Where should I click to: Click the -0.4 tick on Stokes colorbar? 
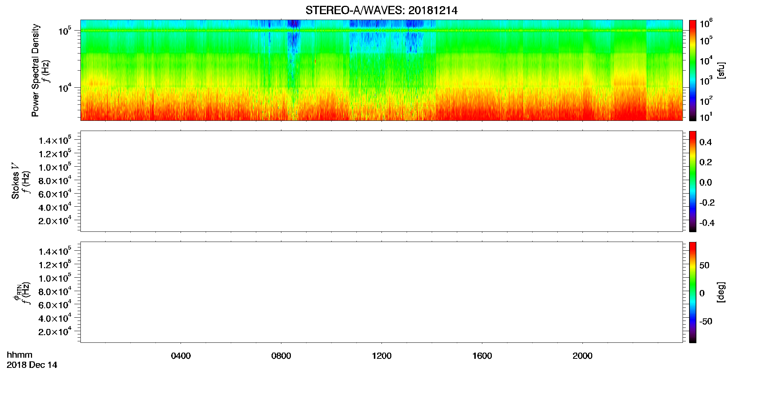click(x=707, y=223)
